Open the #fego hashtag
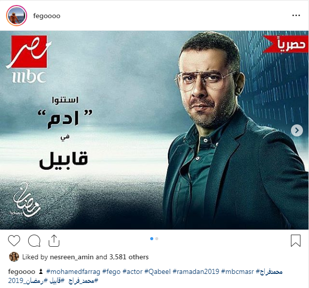 tap(112, 272)
